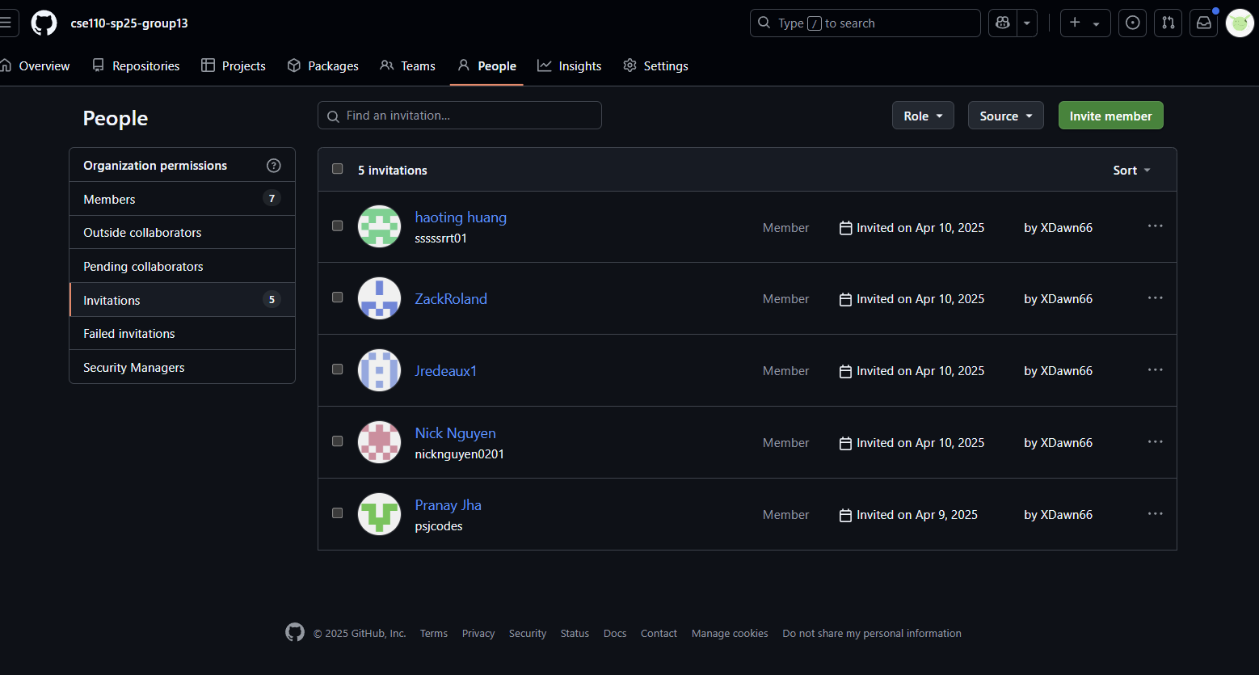Switch to the Teams tab

coord(408,65)
